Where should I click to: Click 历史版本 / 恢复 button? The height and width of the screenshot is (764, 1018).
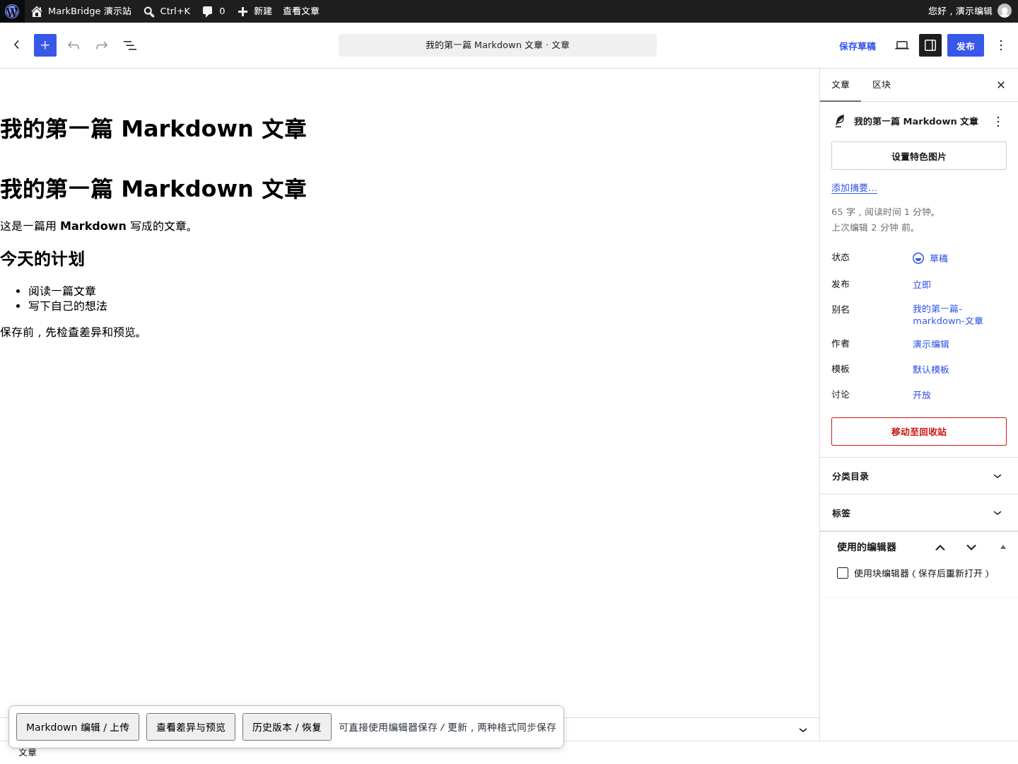[x=287, y=727]
